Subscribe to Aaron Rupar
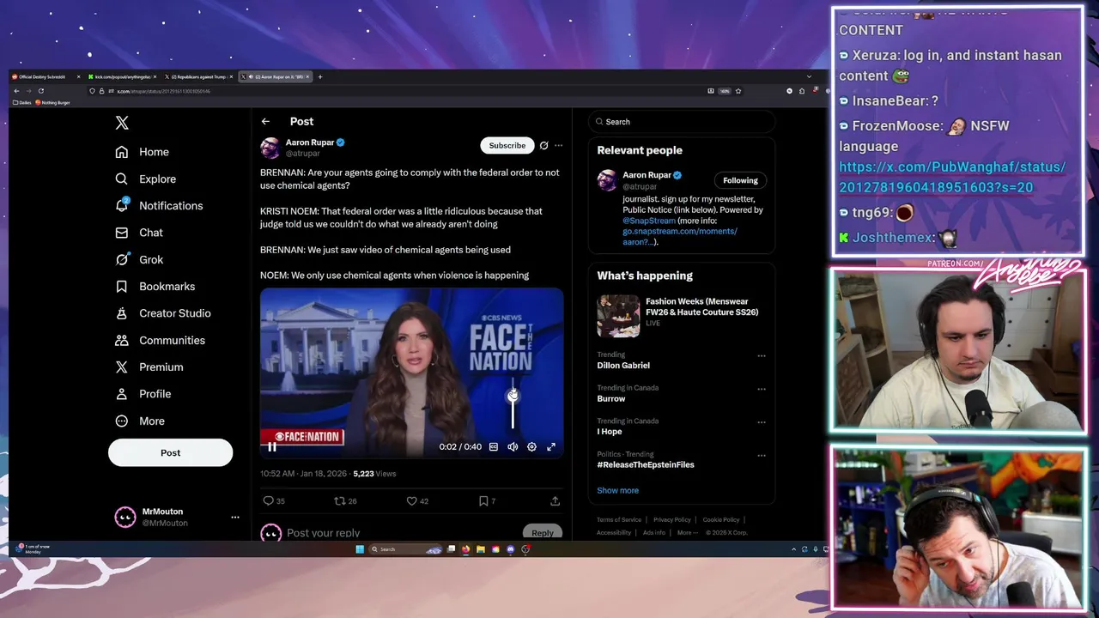The width and height of the screenshot is (1099, 618). tap(507, 145)
